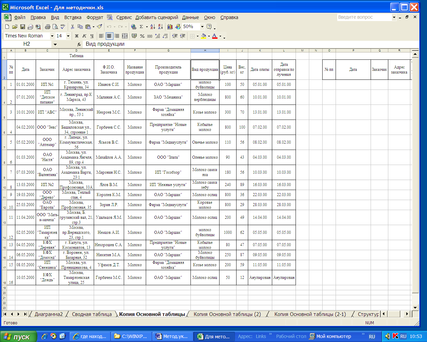The height and width of the screenshot is (342, 427).
Task: Launch the Chart Wizard
Action: click(x=170, y=27)
